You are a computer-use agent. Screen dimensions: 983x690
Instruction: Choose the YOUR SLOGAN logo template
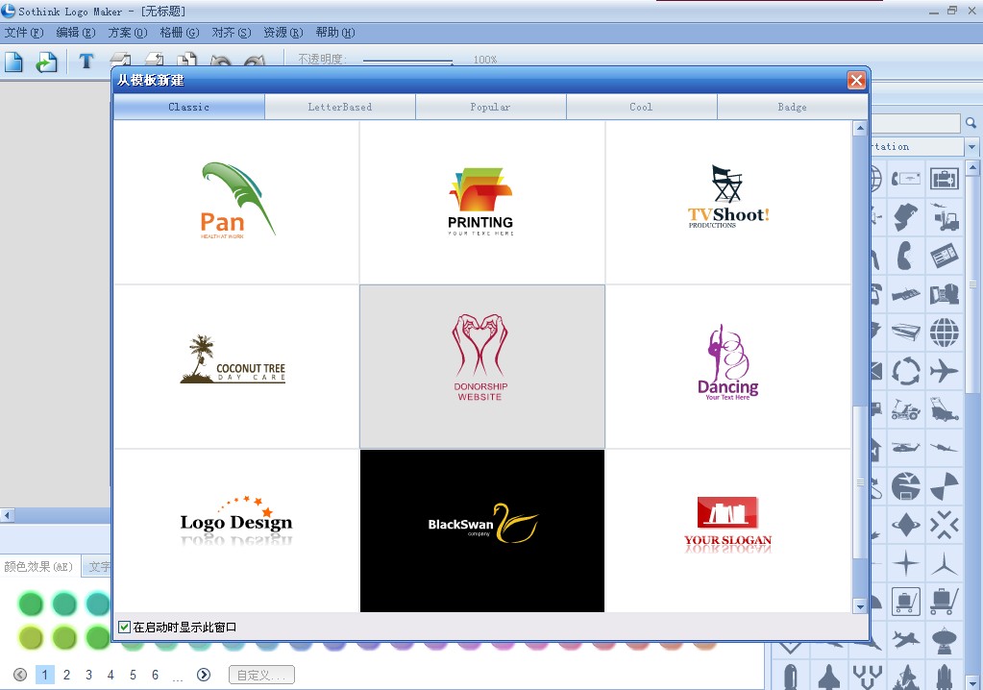727,530
